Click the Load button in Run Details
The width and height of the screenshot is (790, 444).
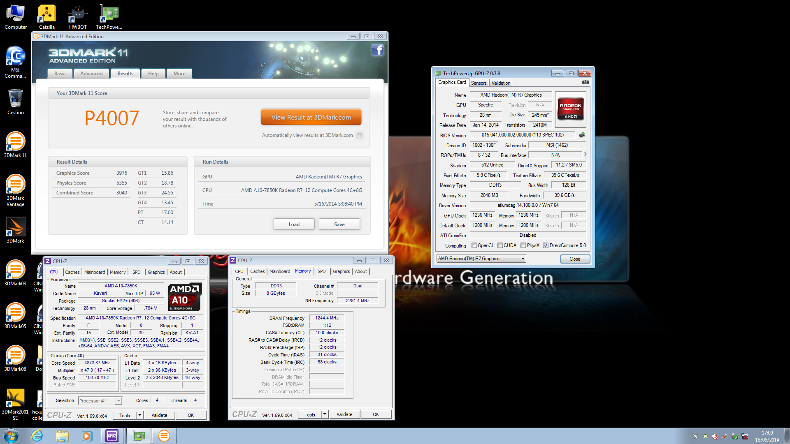[294, 224]
